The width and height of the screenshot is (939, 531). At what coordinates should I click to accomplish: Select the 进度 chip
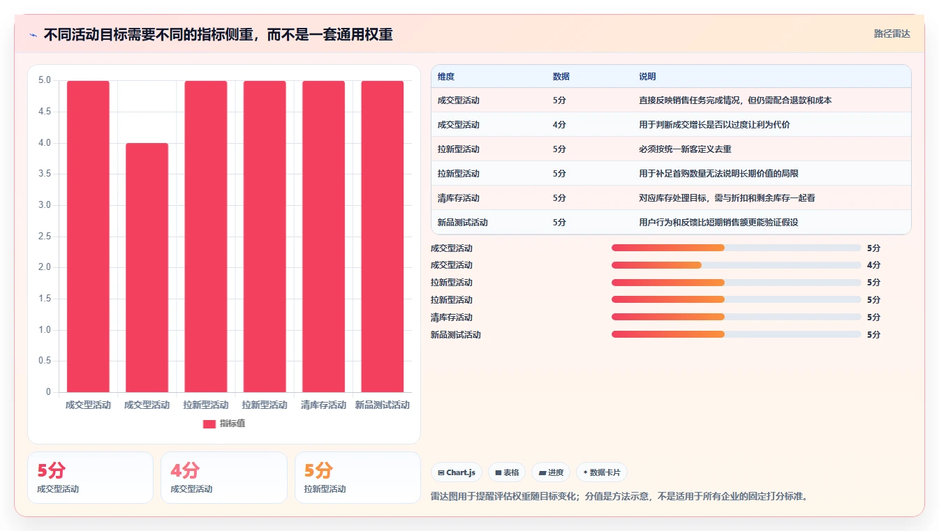click(x=551, y=472)
